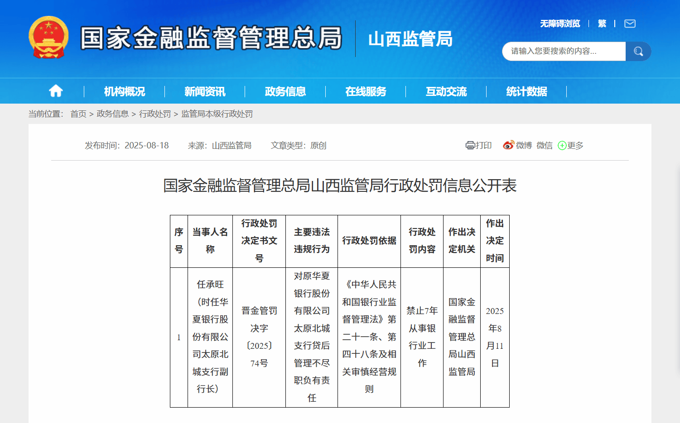Screen dimensions: 680x423
Task: Open the 机构概况 menu
Action: coord(125,91)
